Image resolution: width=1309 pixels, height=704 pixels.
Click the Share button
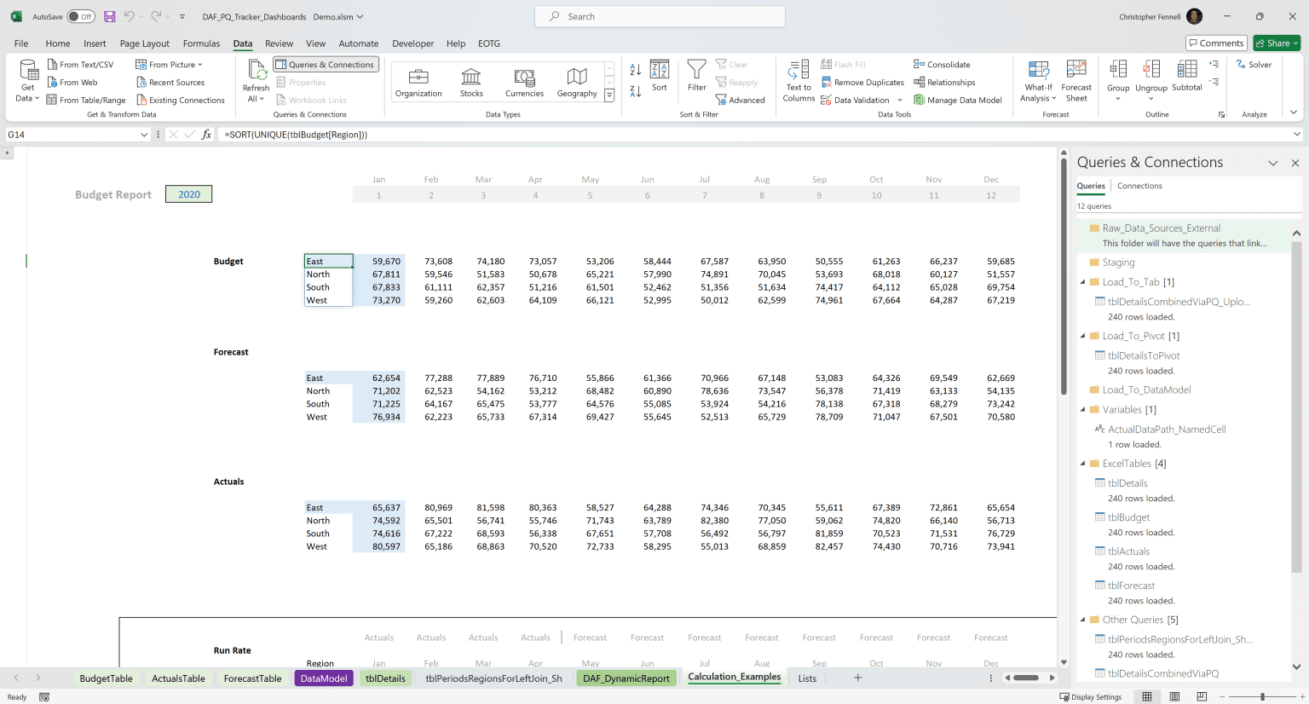click(x=1276, y=43)
